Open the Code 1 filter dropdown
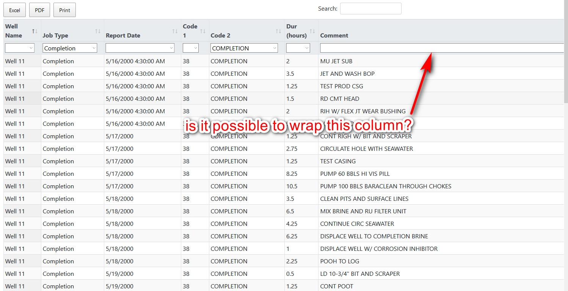Image resolution: width=568 pixels, height=291 pixels. click(x=191, y=48)
